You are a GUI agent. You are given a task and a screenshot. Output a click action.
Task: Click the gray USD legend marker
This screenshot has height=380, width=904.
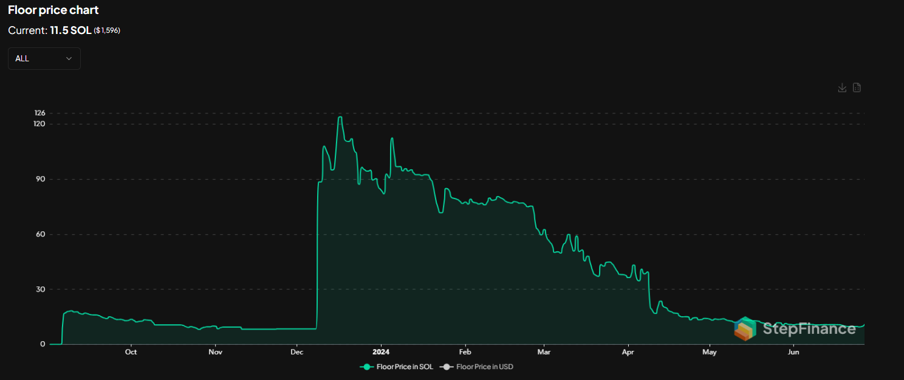pos(447,367)
